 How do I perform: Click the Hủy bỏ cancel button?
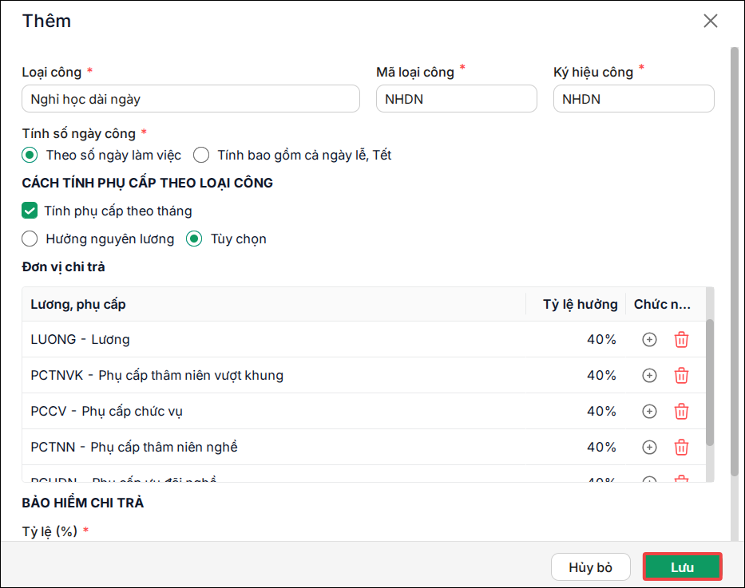pyautogui.click(x=591, y=566)
